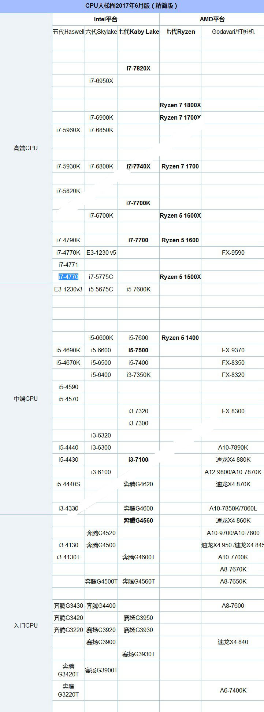This screenshot has width=264, height=712.
Task: Select the AMD平台 header cell
Action: tap(212, 19)
